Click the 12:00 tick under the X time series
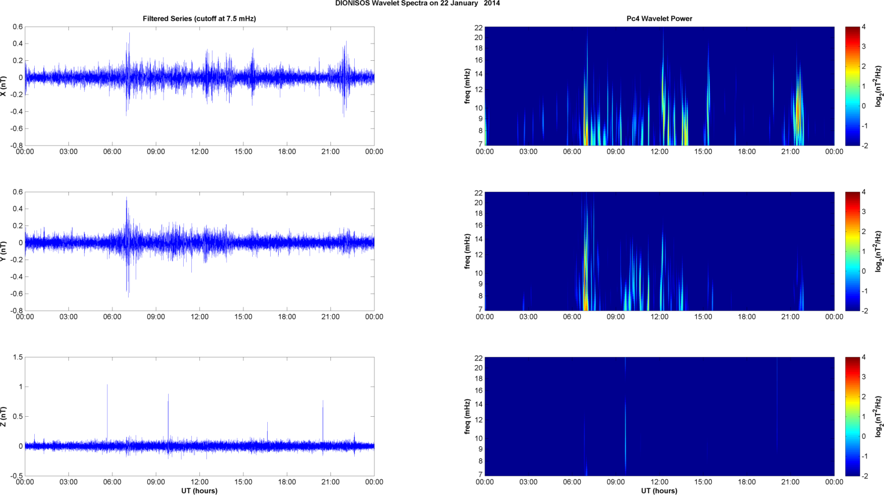Screen dimensions: 884x495 [x=199, y=152]
